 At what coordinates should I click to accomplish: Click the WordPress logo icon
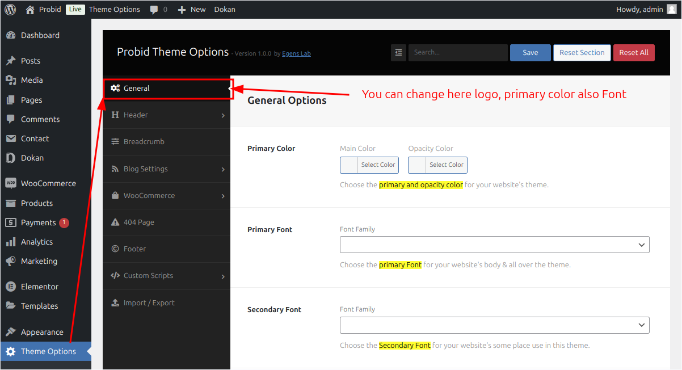tap(10, 9)
